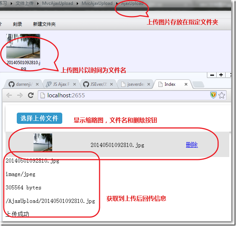Viewport: 236px width, 226px height.
Task: Switch to the jseverde tab
Action: pos(135,84)
